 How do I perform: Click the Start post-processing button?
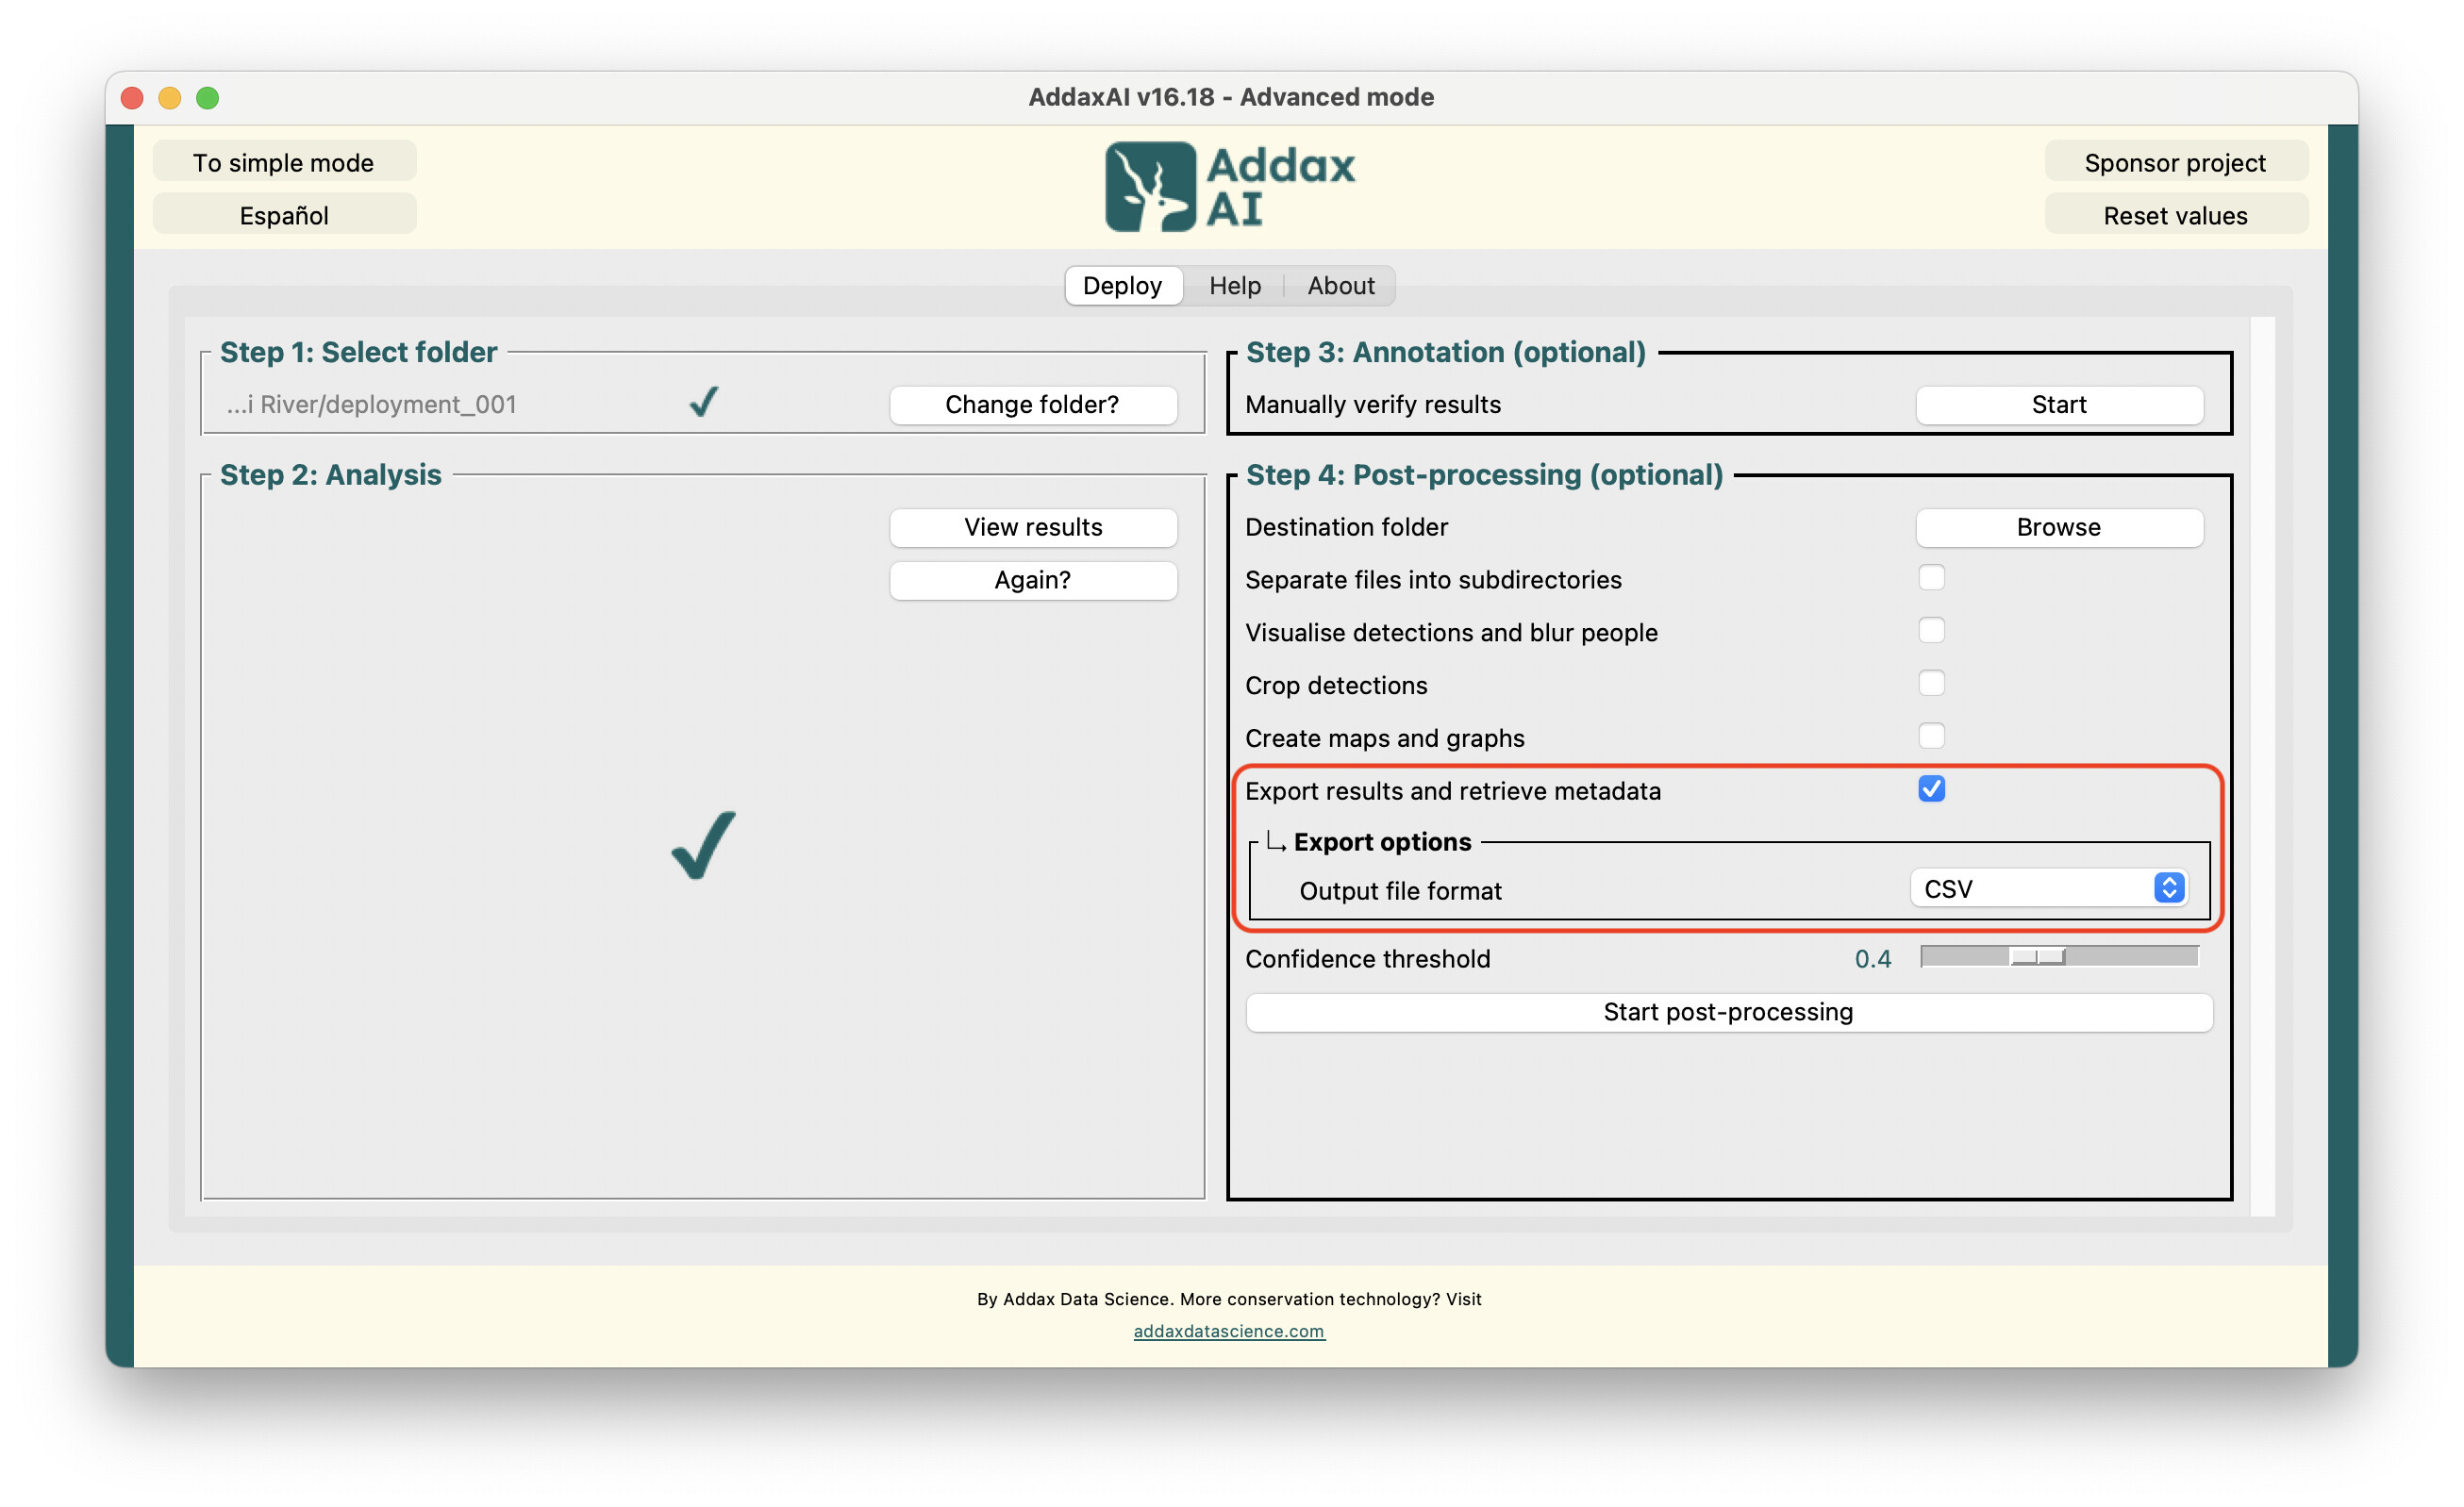[1728, 1012]
